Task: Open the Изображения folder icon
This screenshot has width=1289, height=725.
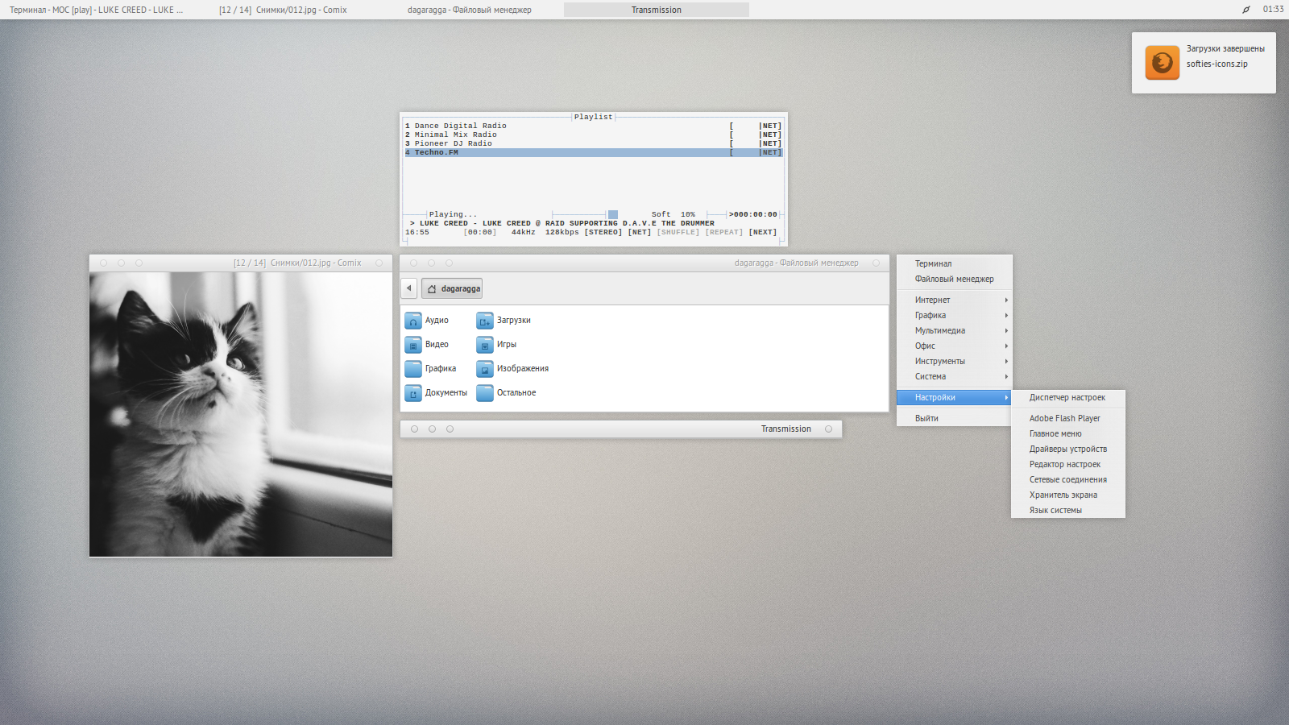Action: (x=485, y=369)
